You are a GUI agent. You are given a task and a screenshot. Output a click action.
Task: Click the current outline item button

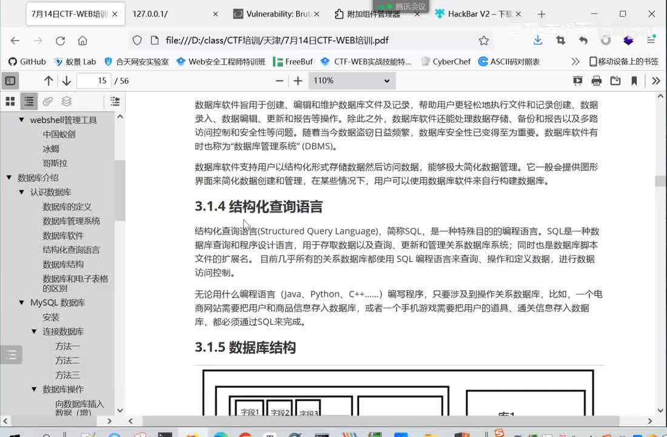tap(115, 101)
